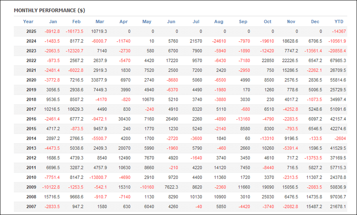Select the 2019 year label
This screenshot has height=215, width=357.
tap(31, 90)
